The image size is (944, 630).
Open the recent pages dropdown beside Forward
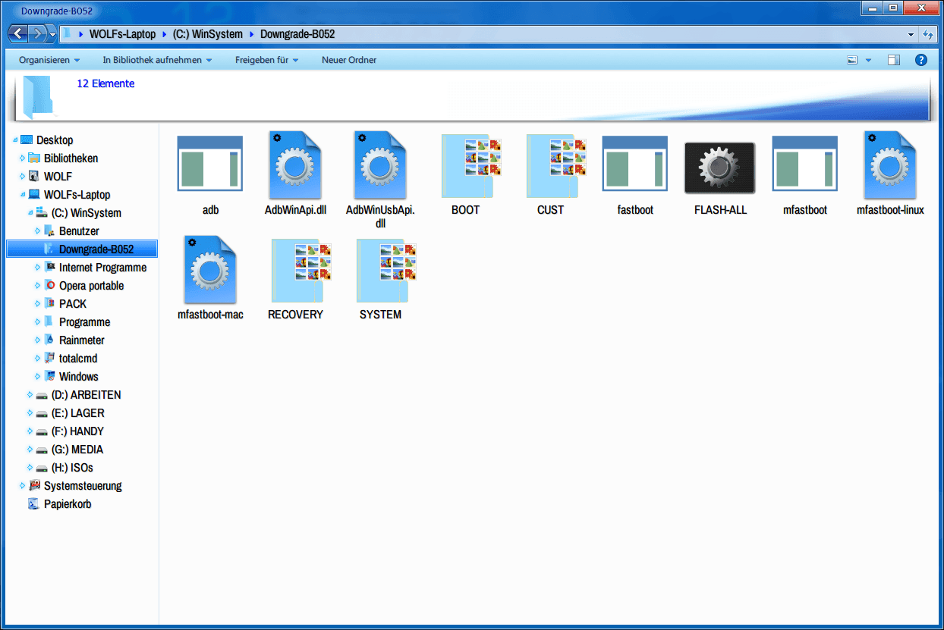(52, 35)
